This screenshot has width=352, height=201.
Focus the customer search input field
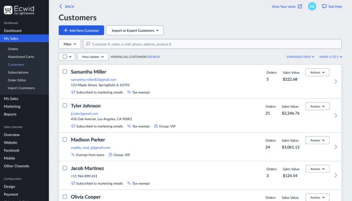pos(212,44)
